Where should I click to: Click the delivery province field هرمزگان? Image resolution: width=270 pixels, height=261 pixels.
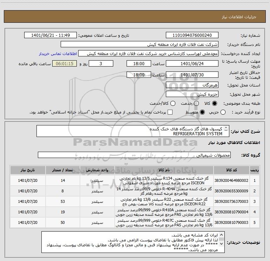click(x=192, y=85)
